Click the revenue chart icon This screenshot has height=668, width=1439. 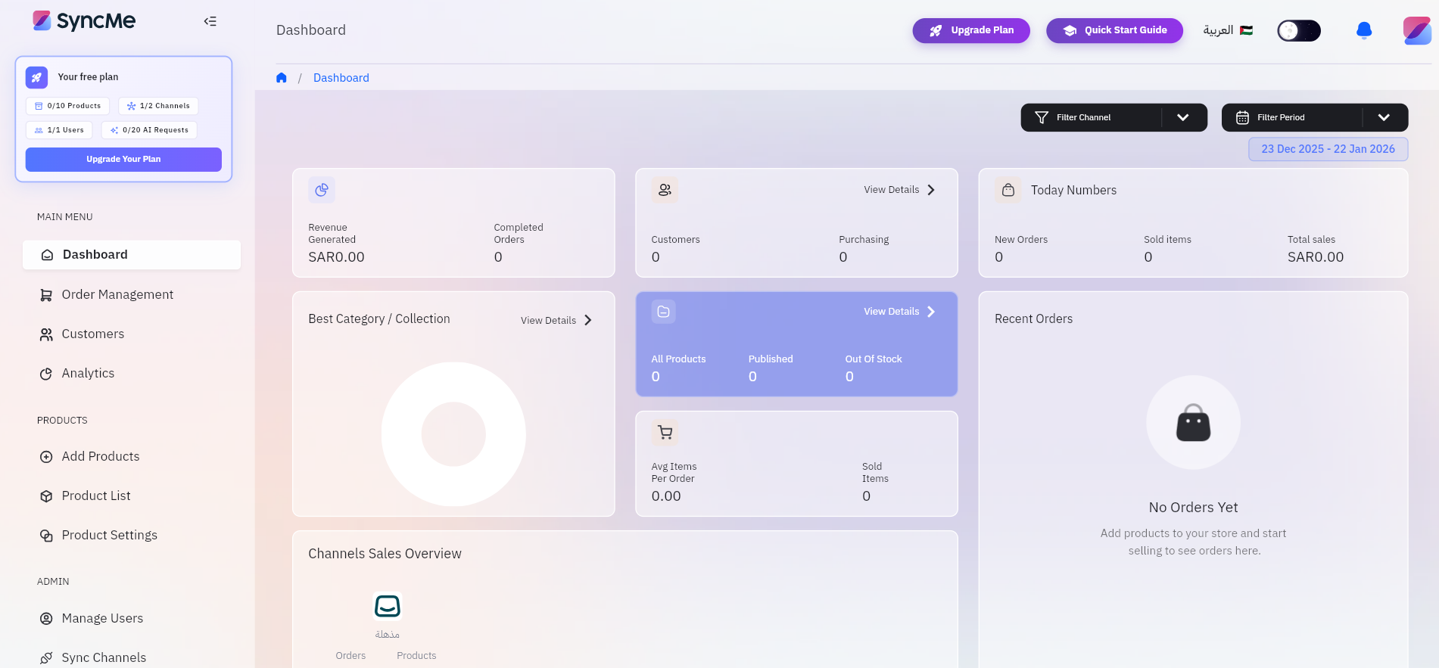tap(322, 190)
